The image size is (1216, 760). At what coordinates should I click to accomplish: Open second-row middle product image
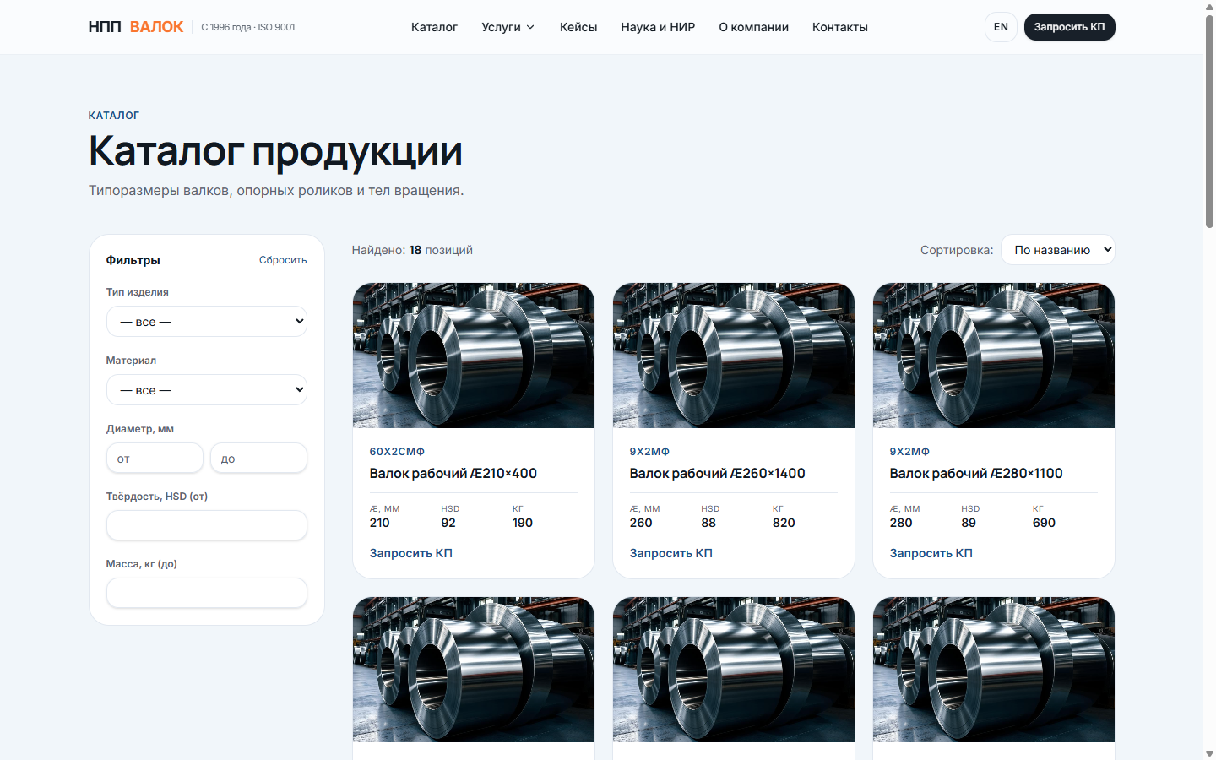(734, 670)
